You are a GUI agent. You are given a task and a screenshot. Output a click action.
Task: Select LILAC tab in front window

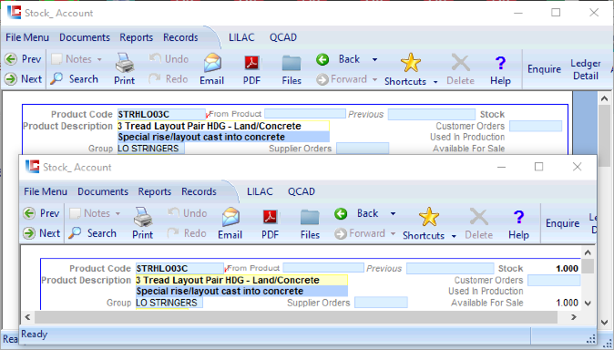260,191
